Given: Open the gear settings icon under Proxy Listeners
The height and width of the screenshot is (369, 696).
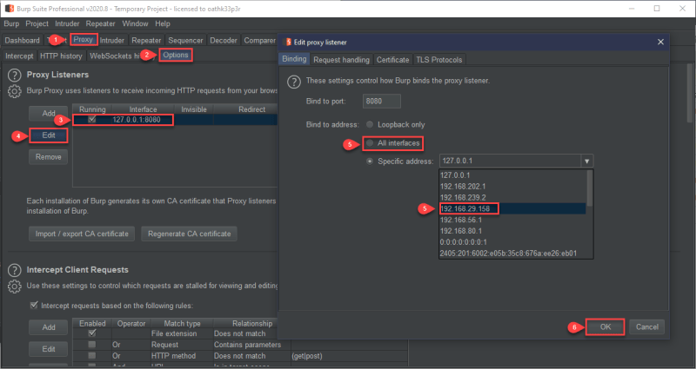Looking at the screenshot, I should (14, 91).
